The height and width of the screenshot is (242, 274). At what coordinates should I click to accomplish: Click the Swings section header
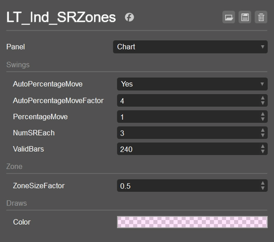point(18,65)
